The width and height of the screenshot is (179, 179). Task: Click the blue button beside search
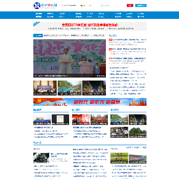coord(141,5)
